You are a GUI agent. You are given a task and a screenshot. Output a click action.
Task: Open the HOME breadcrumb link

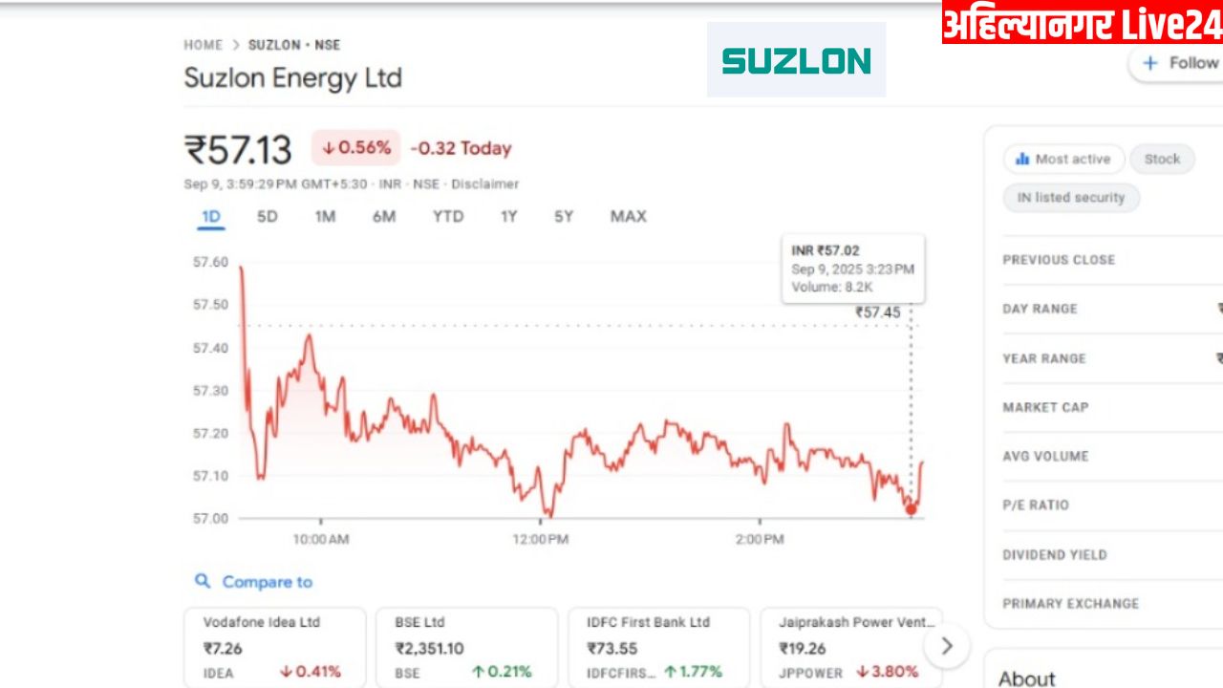coord(203,45)
